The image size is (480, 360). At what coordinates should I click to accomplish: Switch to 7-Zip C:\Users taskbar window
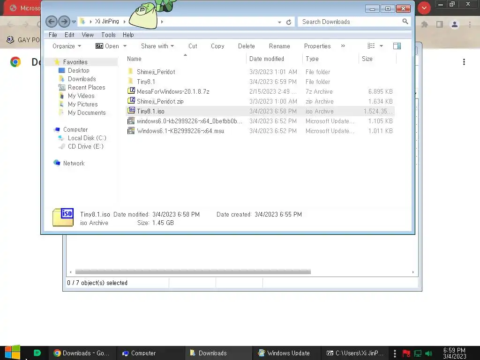point(354,353)
